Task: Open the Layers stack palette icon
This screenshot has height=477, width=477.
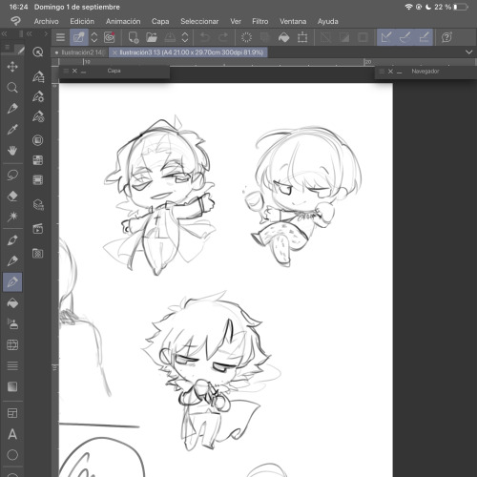Action: pos(38,204)
